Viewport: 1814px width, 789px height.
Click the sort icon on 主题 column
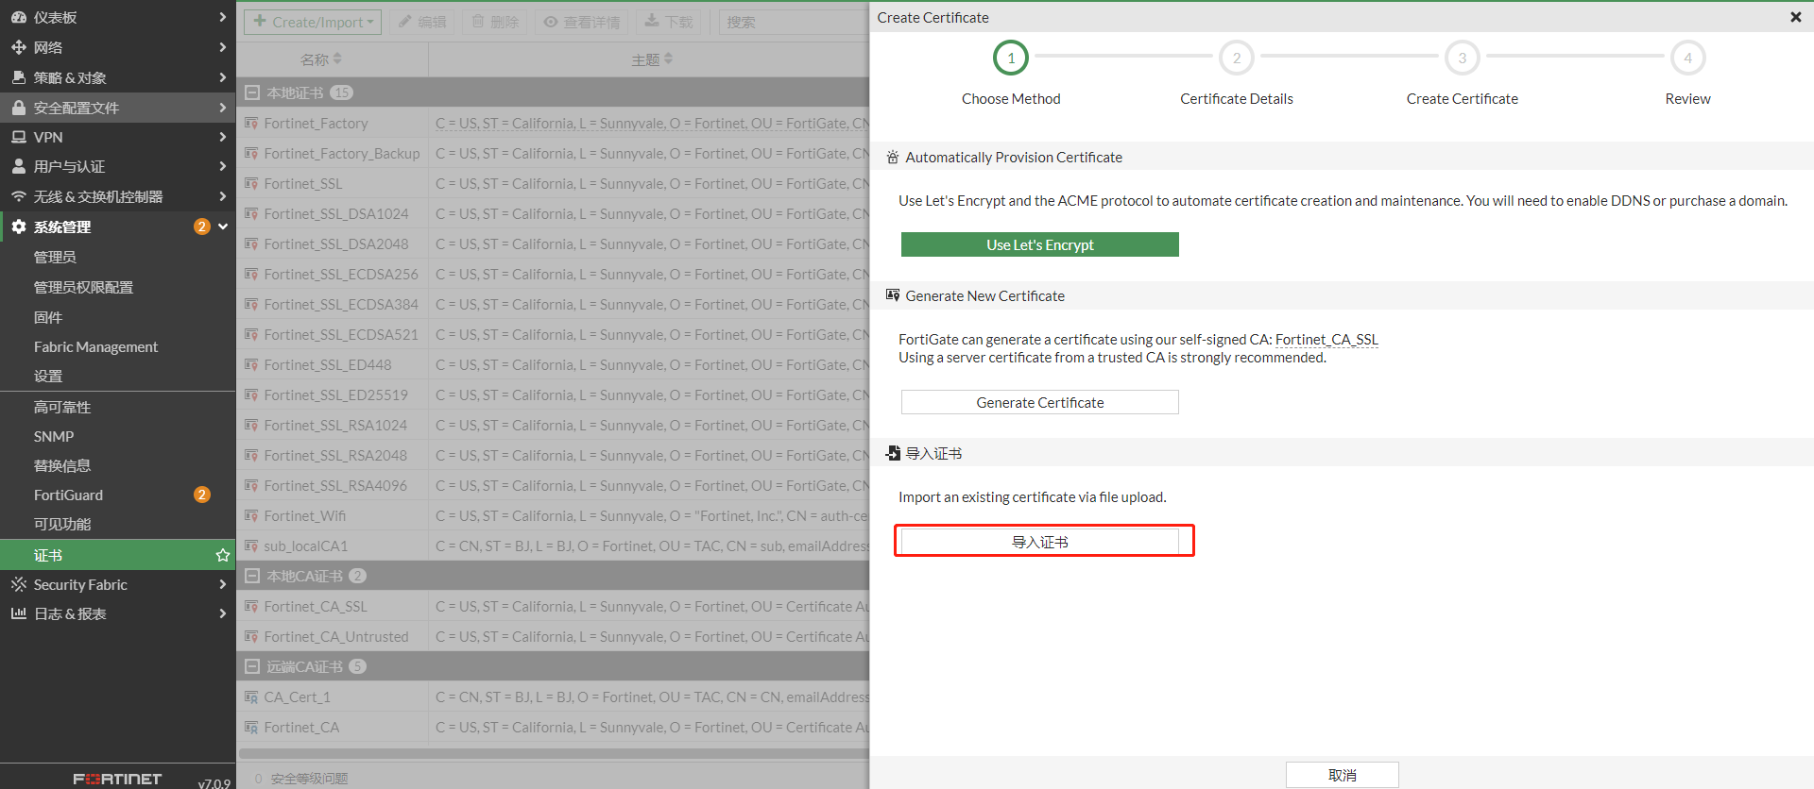pyautogui.click(x=668, y=59)
